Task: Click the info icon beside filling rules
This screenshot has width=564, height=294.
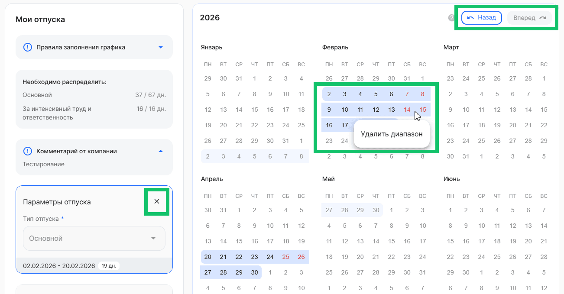Action: [28, 47]
